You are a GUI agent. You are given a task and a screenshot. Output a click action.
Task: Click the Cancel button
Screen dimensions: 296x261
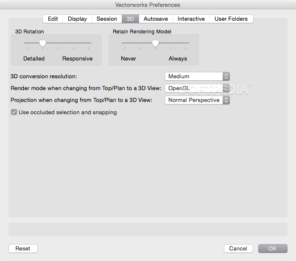tap(238, 249)
